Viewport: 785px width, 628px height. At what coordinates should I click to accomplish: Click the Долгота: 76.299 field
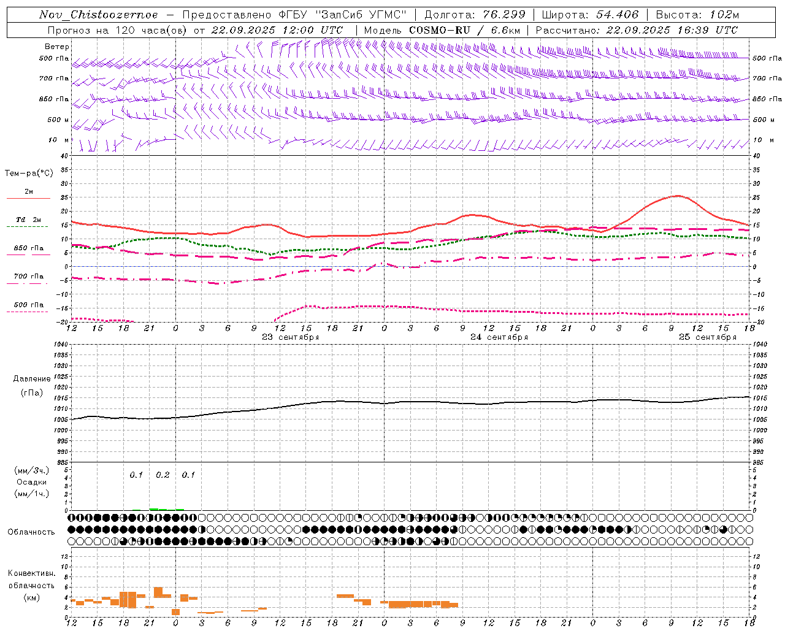(x=475, y=15)
